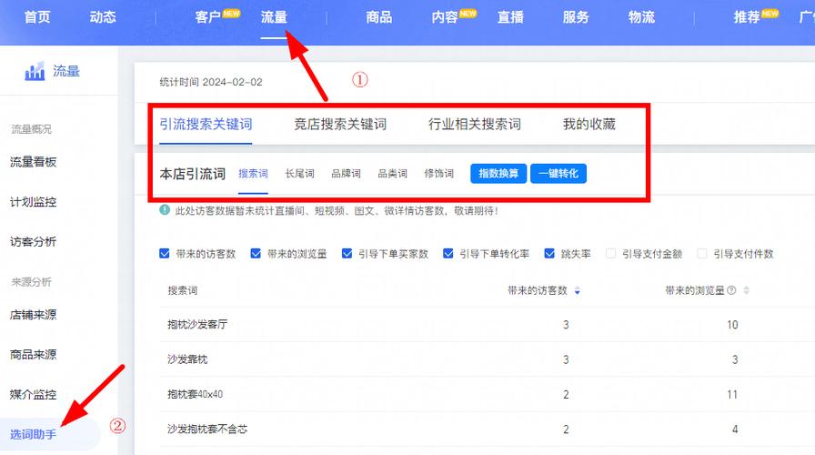Open 计划监控 in the sidebar

point(34,202)
